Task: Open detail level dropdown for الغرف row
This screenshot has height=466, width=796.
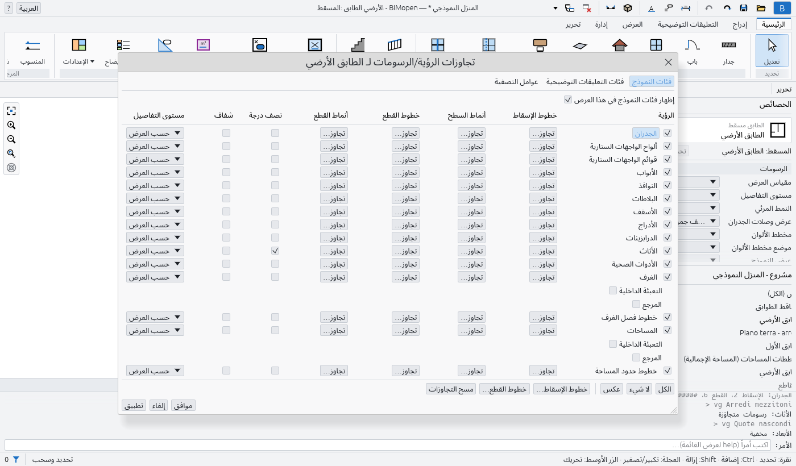Action: pos(155,277)
